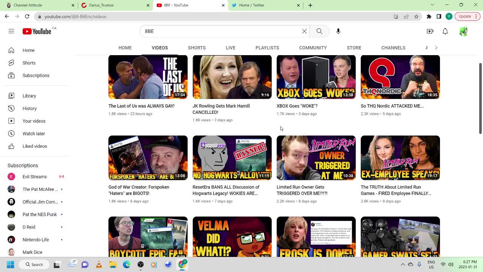Open a new browser tab
The image size is (483, 272).
pos(310,5)
